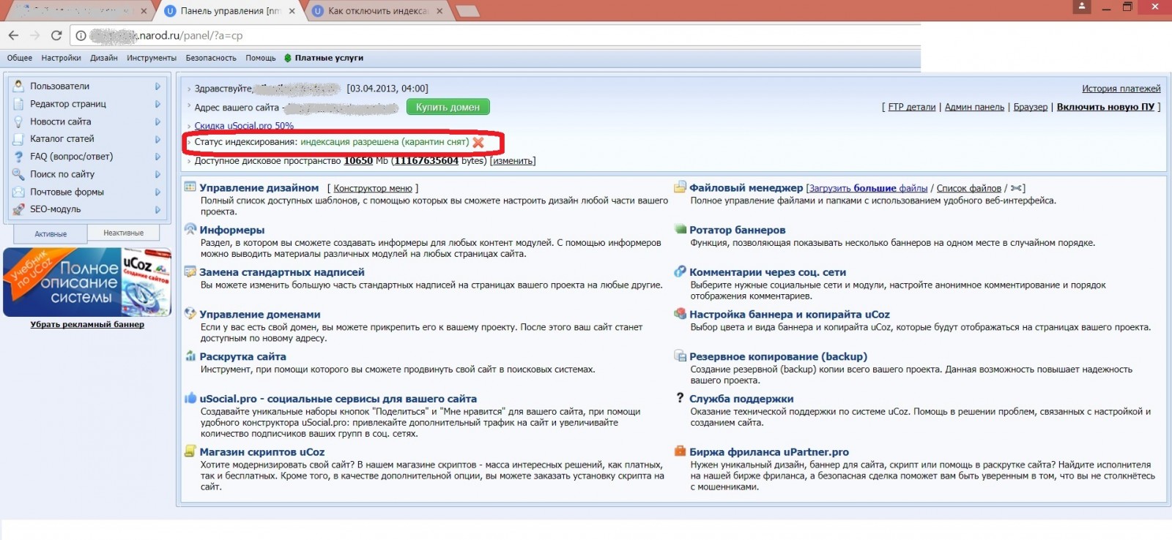Screen dimensions: 1172x540
Task: Open the Скидка uSocial.pro 50% link
Action: coord(244,126)
